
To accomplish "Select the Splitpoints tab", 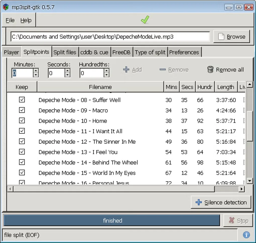I will pyautogui.click(x=36, y=52).
